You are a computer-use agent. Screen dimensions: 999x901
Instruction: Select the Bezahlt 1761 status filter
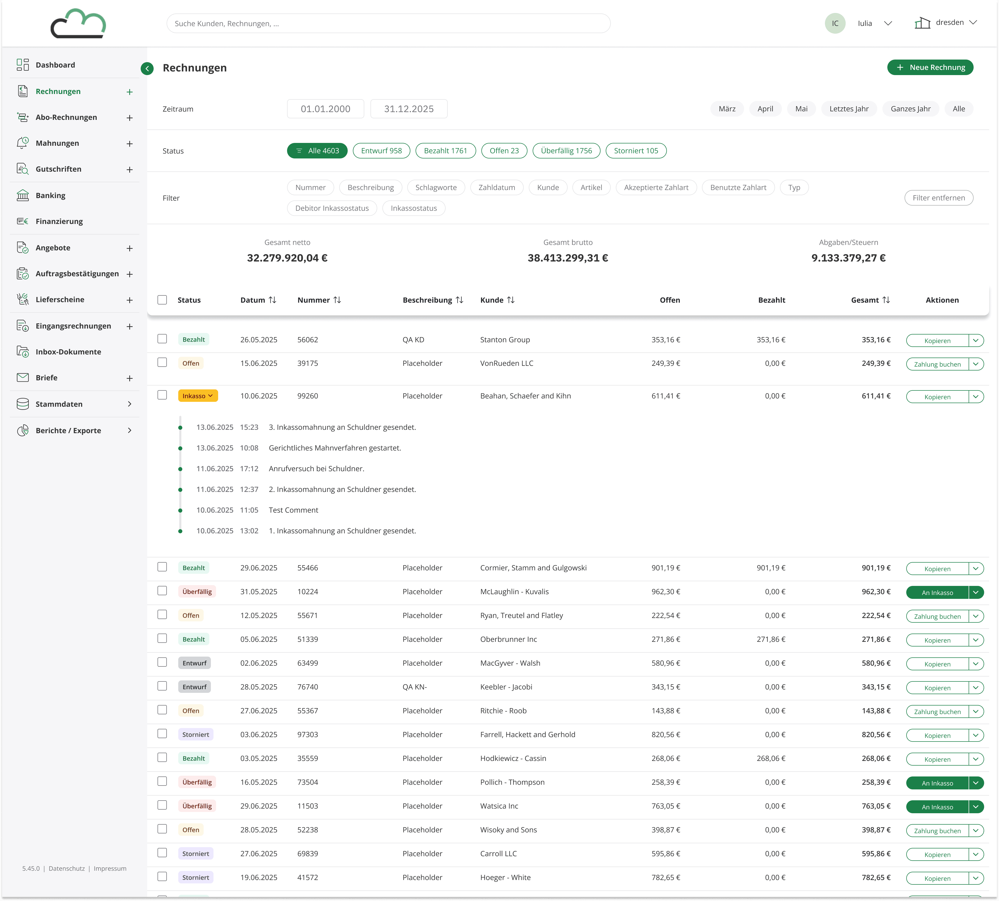click(445, 151)
